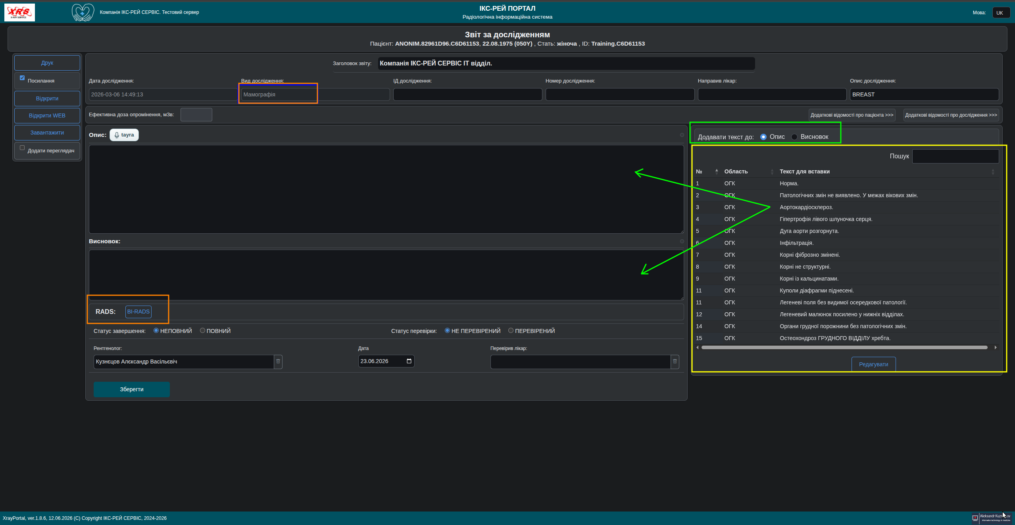Click the XRS X-Ray Service logo
This screenshot has width=1015, height=525.
pos(19,12)
